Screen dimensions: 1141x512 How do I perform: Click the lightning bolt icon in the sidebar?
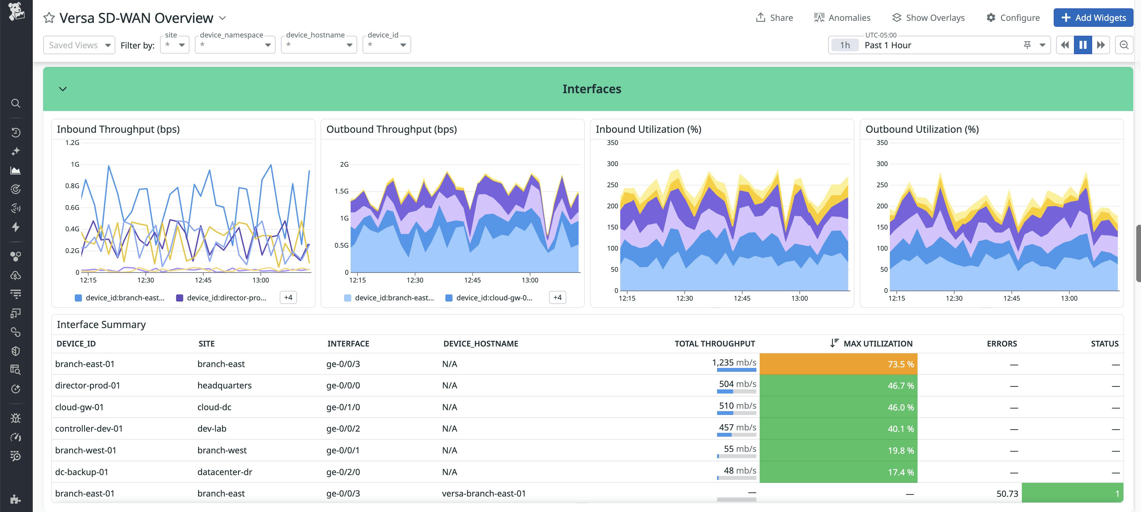coord(16,227)
